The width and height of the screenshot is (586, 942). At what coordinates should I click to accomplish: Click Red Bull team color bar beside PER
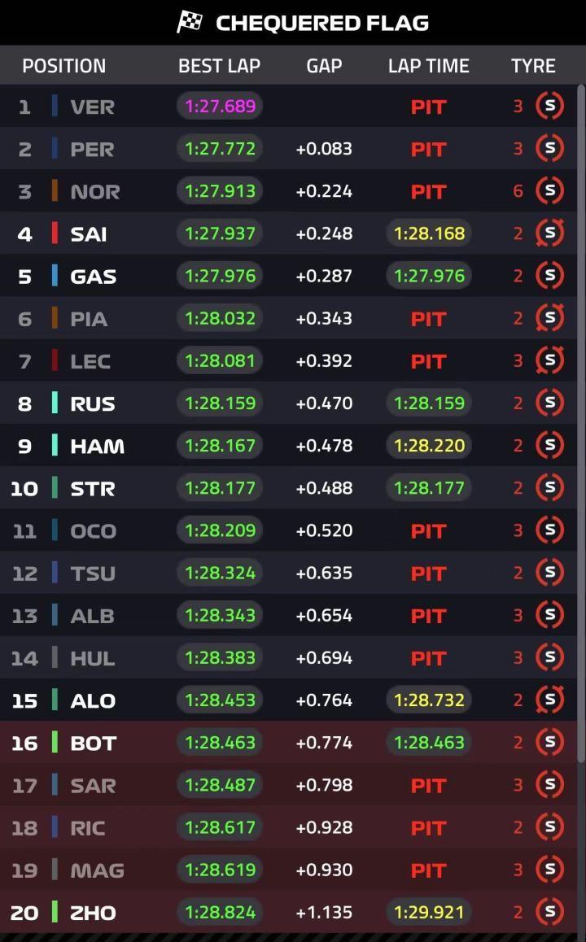55,148
